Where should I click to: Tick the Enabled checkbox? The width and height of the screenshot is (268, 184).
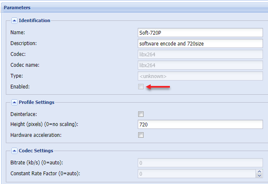point(141,86)
